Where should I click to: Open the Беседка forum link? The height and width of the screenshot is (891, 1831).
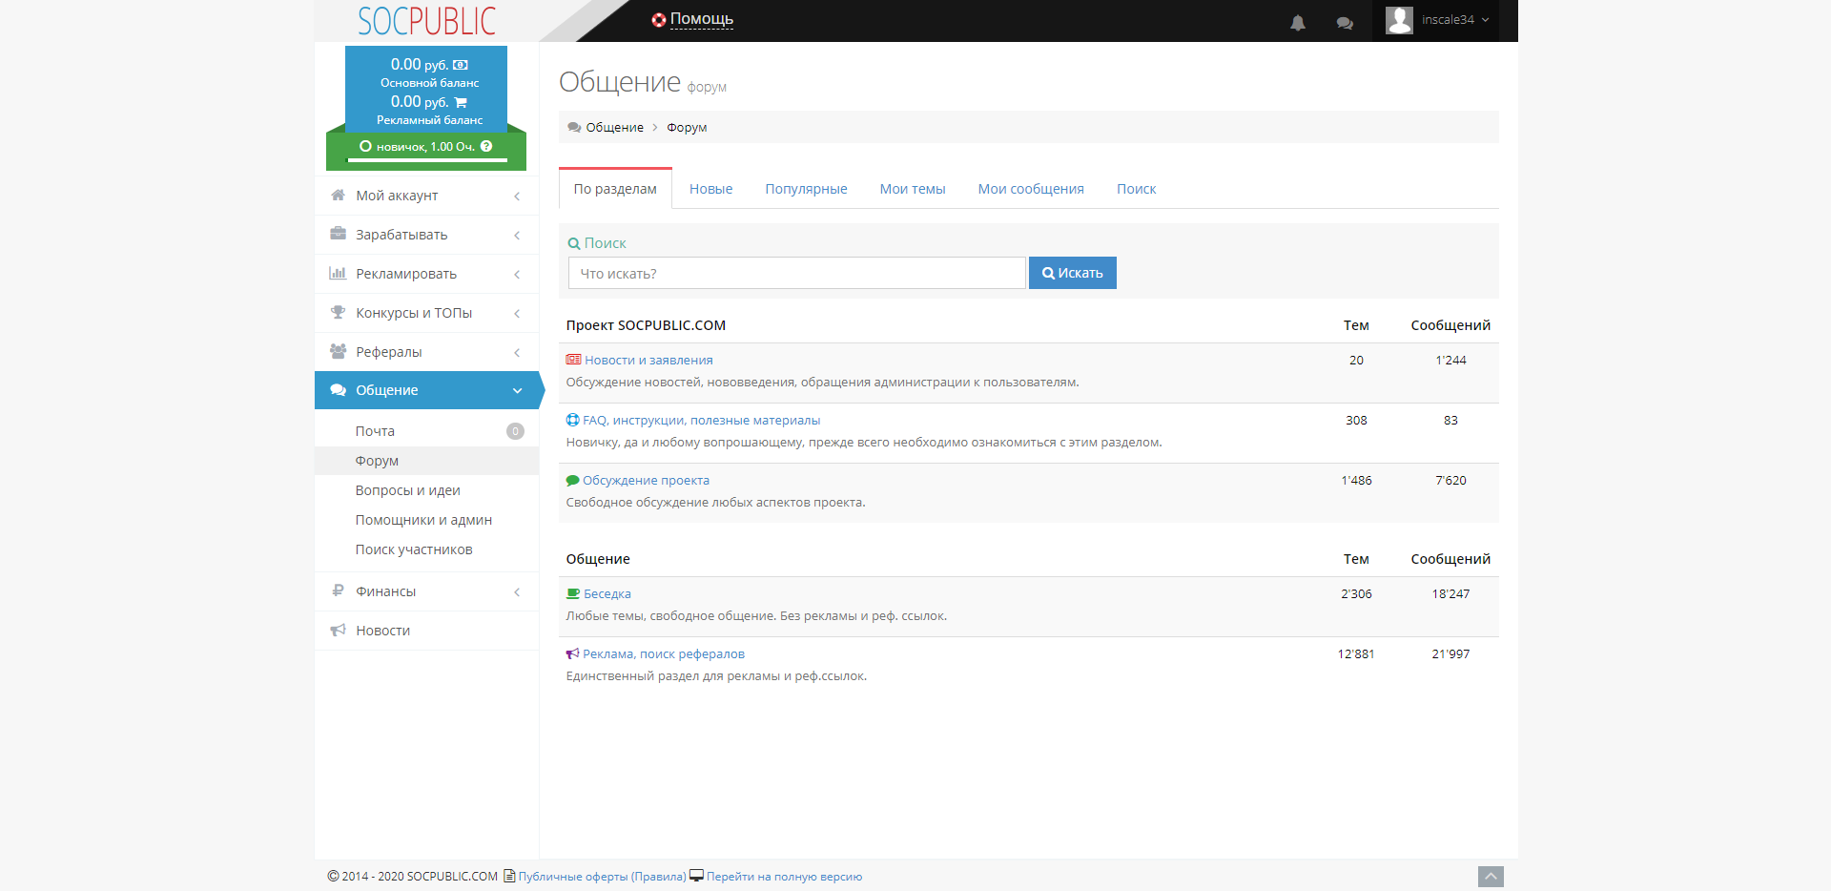(x=607, y=593)
